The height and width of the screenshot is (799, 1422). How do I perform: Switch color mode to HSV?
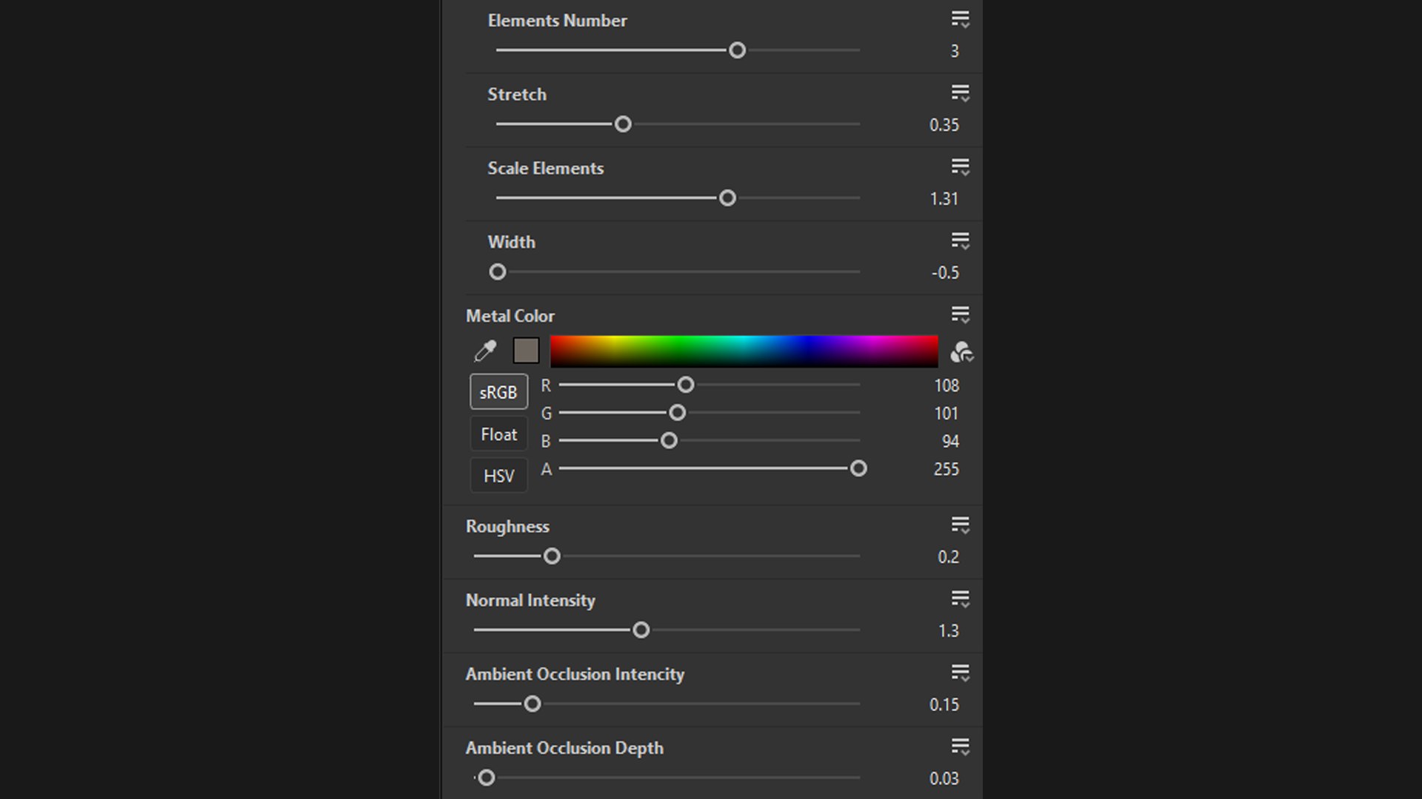point(498,476)
